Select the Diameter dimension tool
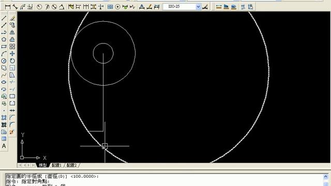This screenshot has height=186, width=331. click(x=54, y=7)
